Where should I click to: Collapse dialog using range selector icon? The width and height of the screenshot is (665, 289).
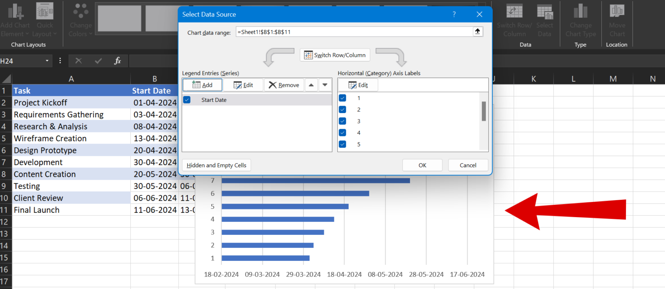478,32
